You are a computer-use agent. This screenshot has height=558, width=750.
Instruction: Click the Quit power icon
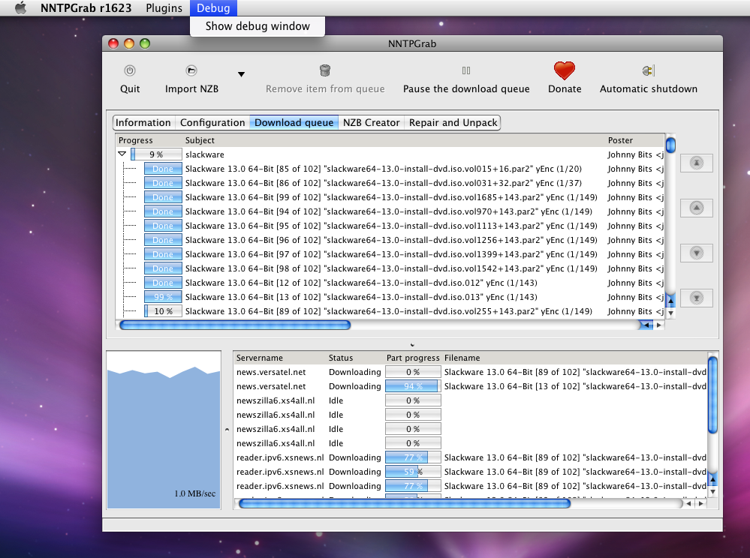(x=130, y=70)
